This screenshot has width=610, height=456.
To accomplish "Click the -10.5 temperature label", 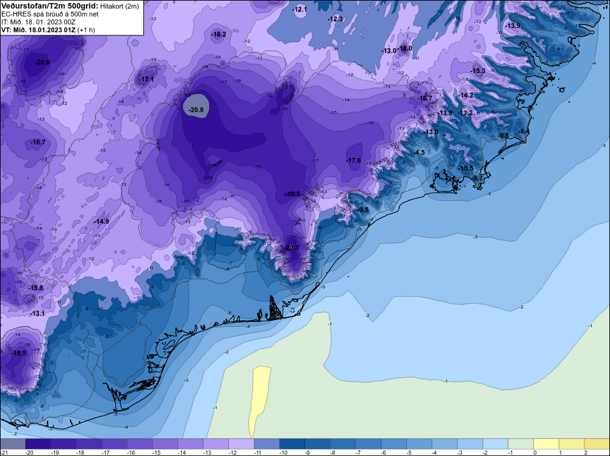I will [465, 168].
